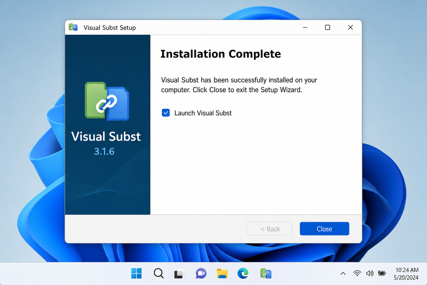The image size is (427, 285).
Task: Open the Chat app in taskbar
Action: [201, 274]
